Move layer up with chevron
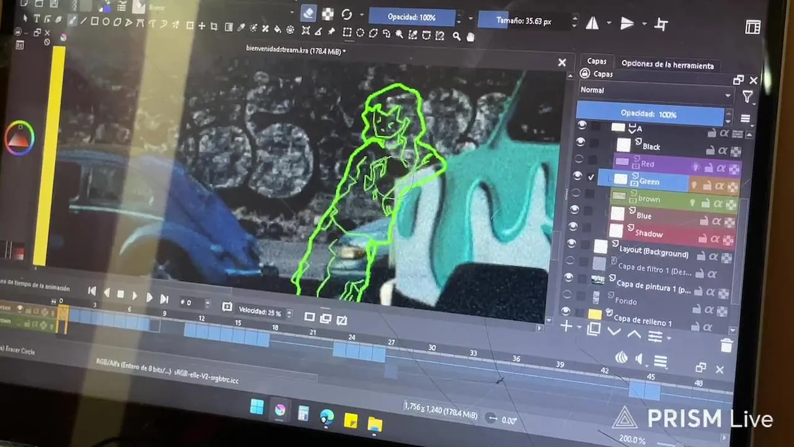 tap(634, 334)
